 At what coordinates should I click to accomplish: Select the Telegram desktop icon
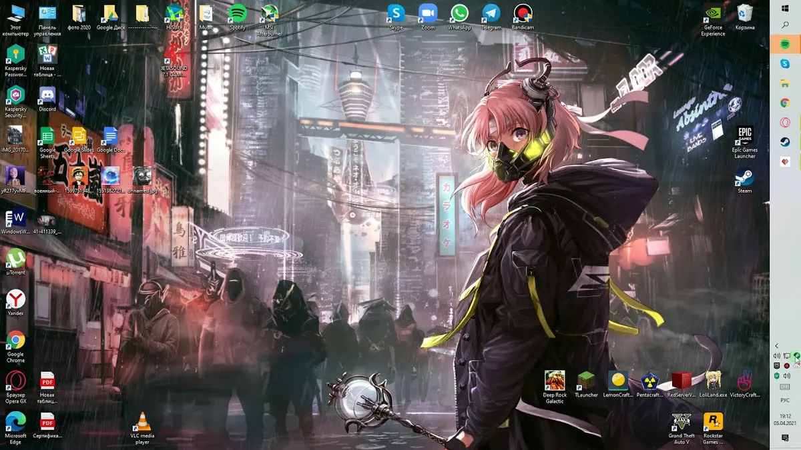(x=491, y=17)
